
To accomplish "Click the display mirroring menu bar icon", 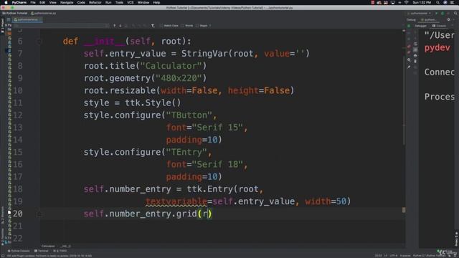I will coord(393,2).
